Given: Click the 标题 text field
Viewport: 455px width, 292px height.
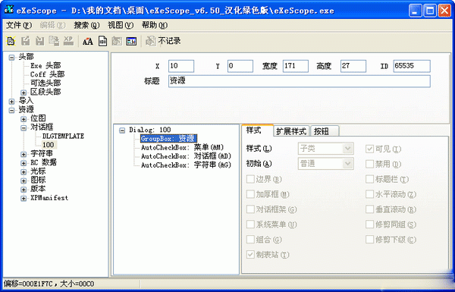Looking at the screenshot, I should coord(300,81).
